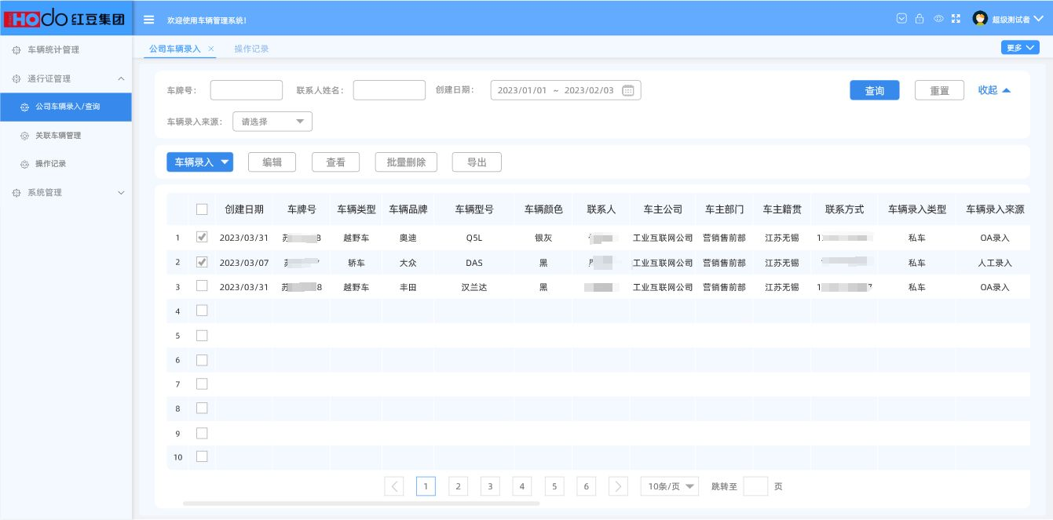Image resolution: width=1053 pixels, height=520 pixels.
Task: Go to page 3
Action: tap(490, 486)
